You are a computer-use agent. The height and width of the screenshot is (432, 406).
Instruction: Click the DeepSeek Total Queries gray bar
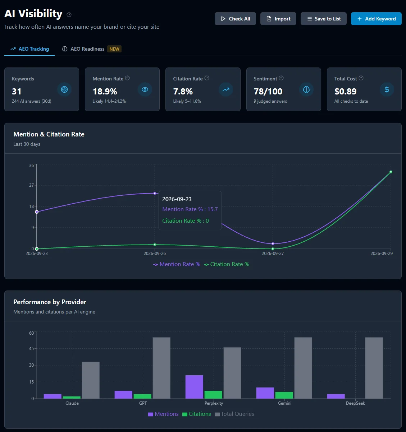pyautogui.click(x=374, y=368)
